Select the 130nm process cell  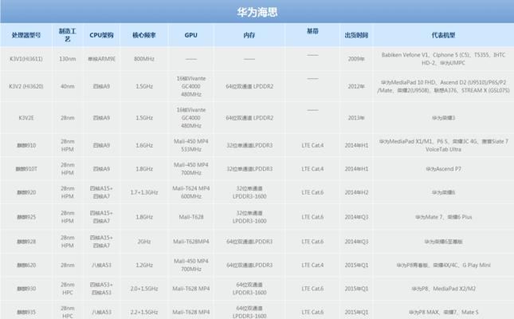68,59
